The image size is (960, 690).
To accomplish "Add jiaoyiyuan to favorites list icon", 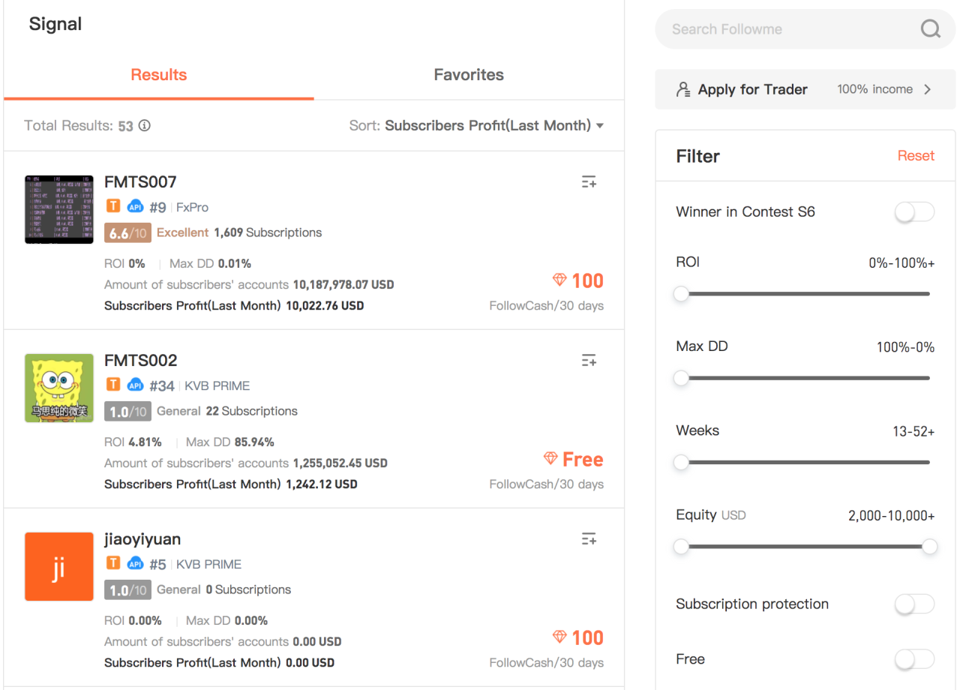I will 589,538.
